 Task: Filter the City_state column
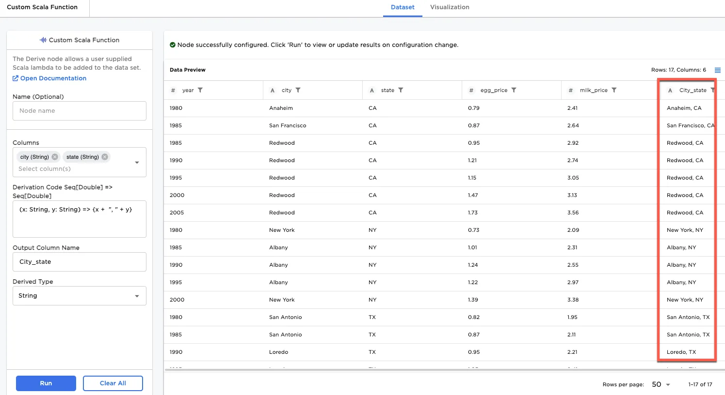coord(712,90)
